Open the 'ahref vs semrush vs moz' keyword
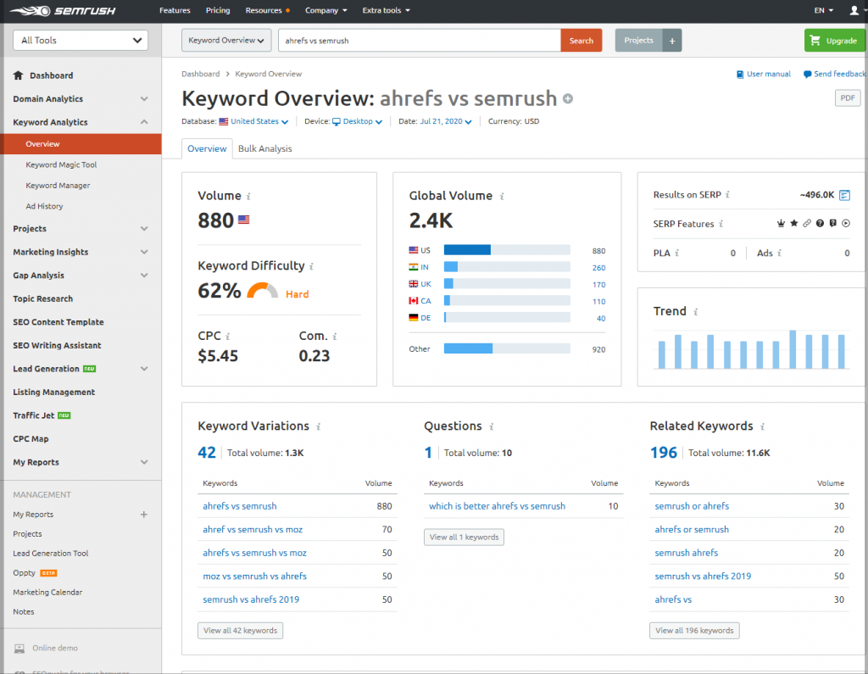This screenshot has height=674, width=868. pyautogui.click(x=253, y=530)
